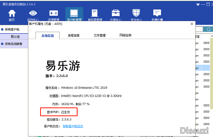Expand 所有系统映像 in sidebar
Screen dimensions: 213x137
[x=2, y=44]
